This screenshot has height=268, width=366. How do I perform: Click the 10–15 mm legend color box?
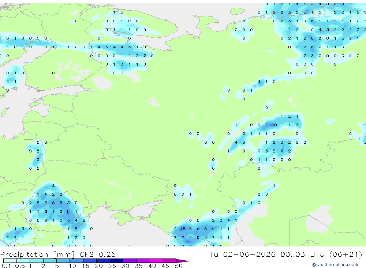76,261
